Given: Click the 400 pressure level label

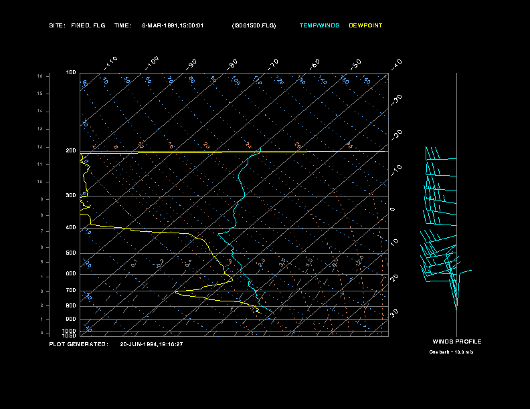Looking at the screenshot, I should tap(71, 228).
